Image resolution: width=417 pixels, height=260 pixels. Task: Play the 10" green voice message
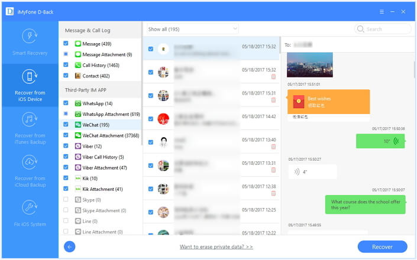[380, 141]
